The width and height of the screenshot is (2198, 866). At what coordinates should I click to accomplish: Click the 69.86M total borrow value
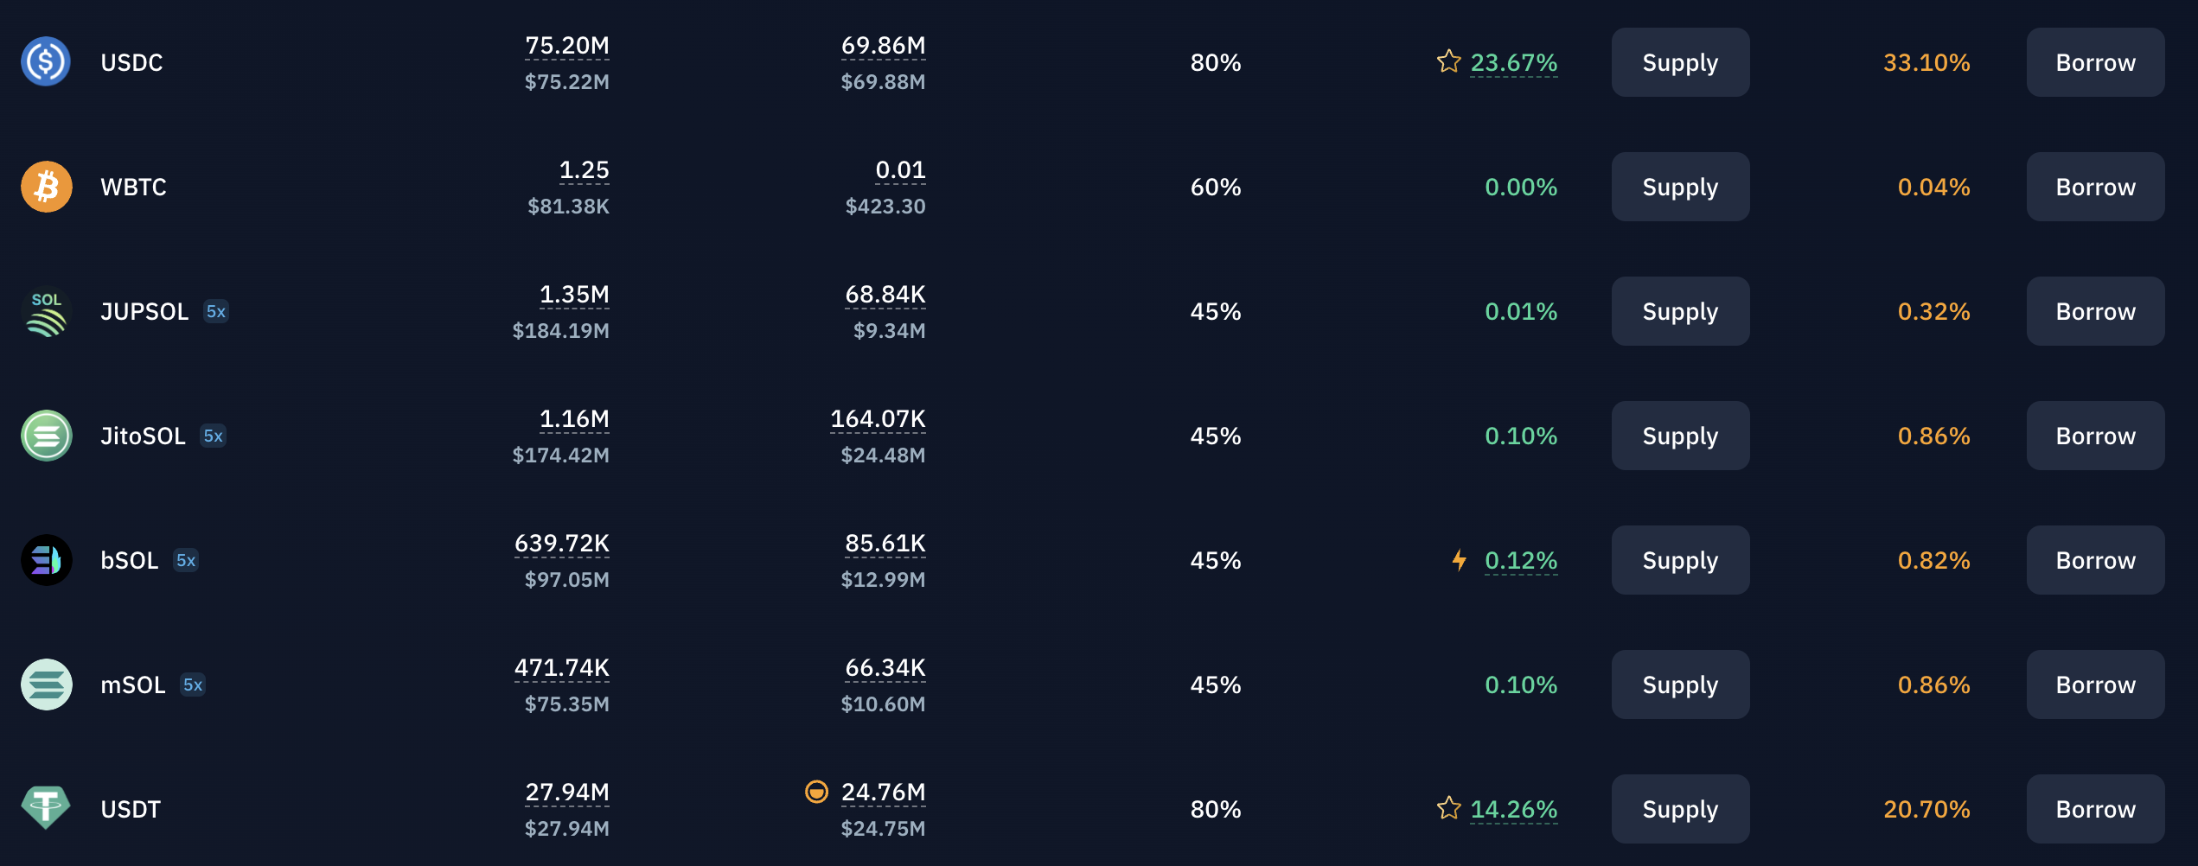tap(883, 45)
